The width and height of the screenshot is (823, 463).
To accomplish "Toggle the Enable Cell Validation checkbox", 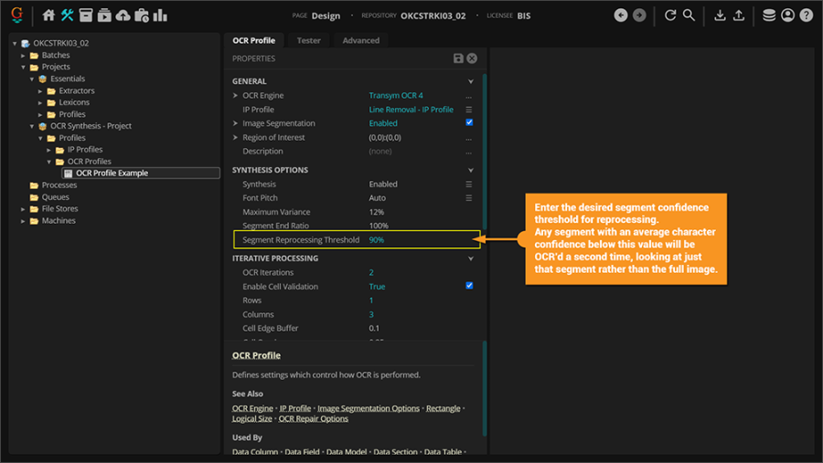I will pyautogui.click(x=469, y=286).
